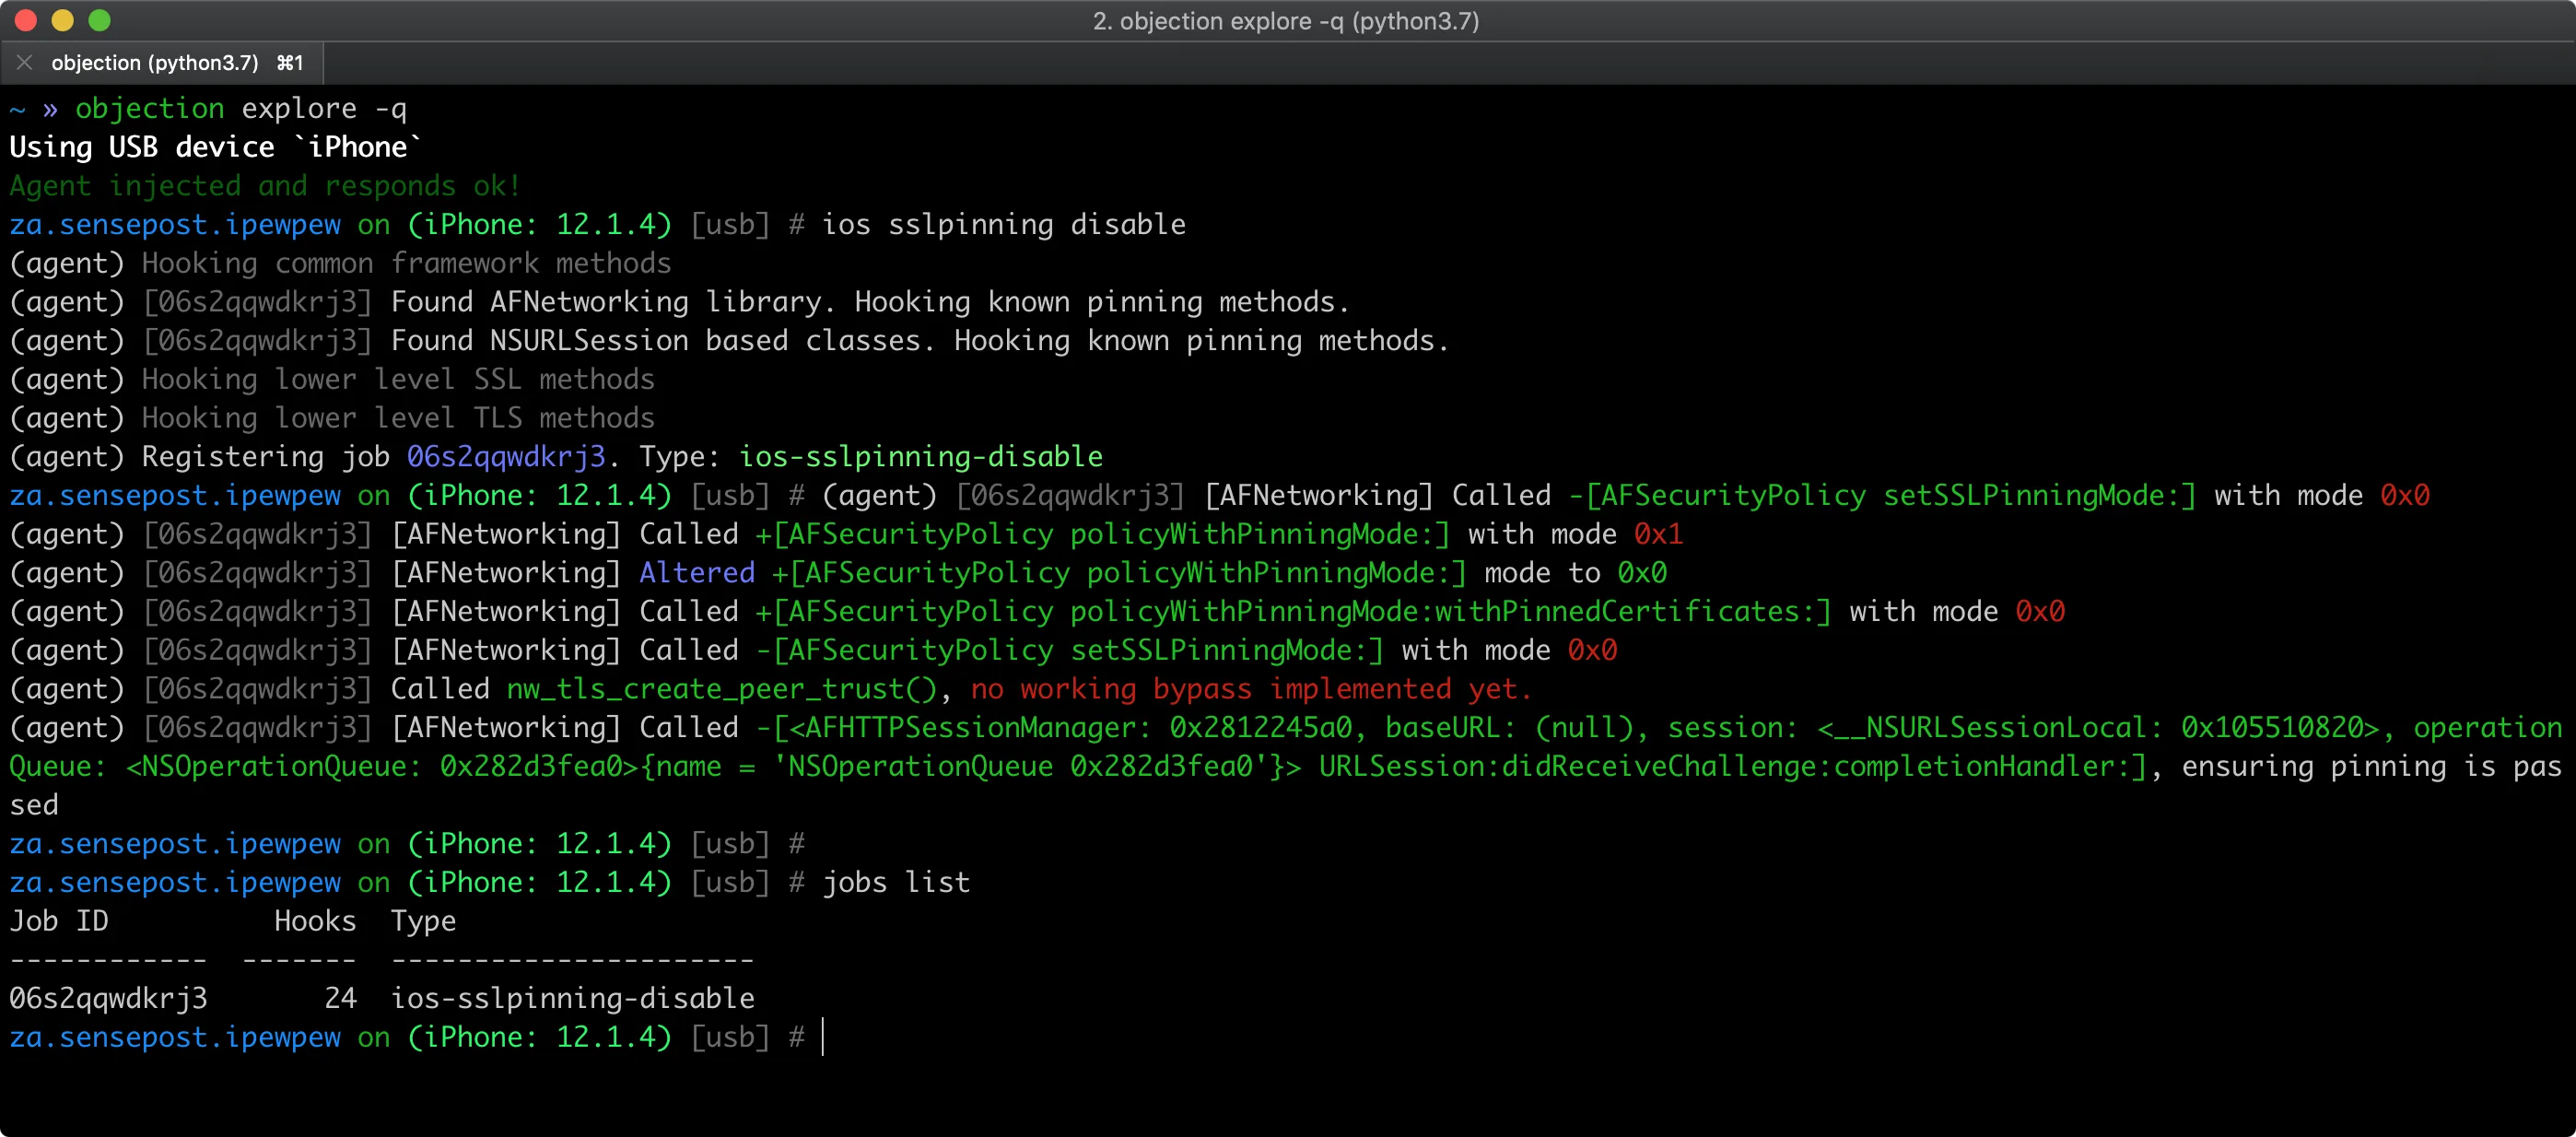Click the terminal tab close X icon

[25, 62]
